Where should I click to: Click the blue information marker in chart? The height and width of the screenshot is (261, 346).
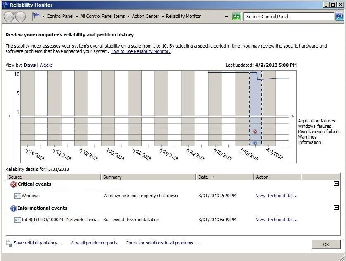pyautogui.click(x=255, y=143)
